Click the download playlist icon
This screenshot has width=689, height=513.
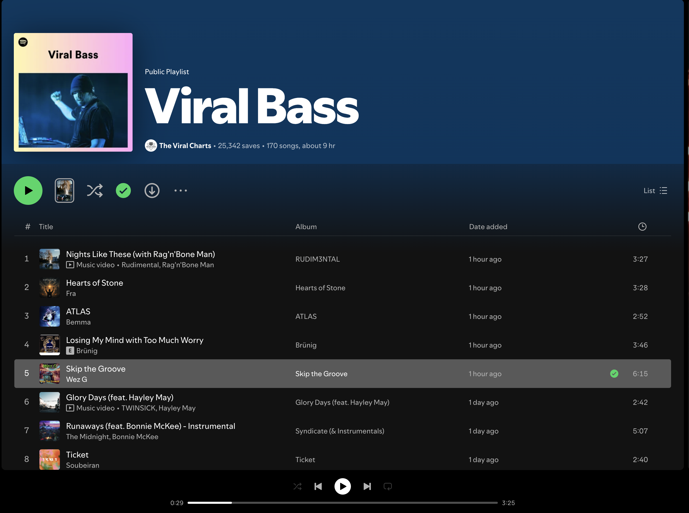[x=152, y=191]
